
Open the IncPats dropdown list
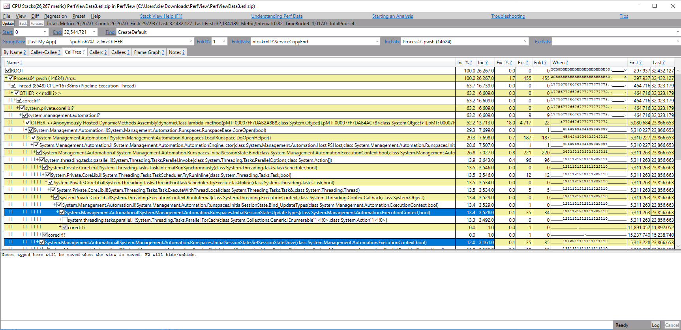click(525, 41)
